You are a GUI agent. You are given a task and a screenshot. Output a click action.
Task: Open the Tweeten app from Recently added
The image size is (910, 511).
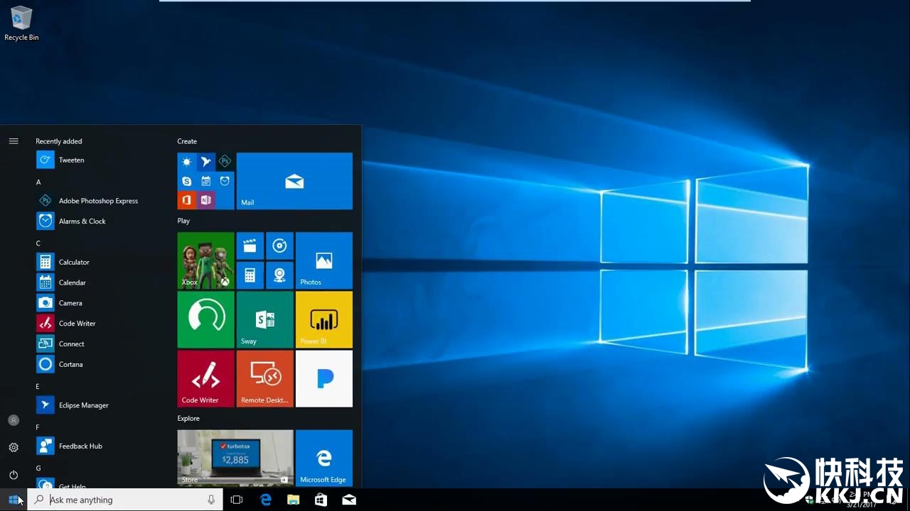click(x=70, y=160)
